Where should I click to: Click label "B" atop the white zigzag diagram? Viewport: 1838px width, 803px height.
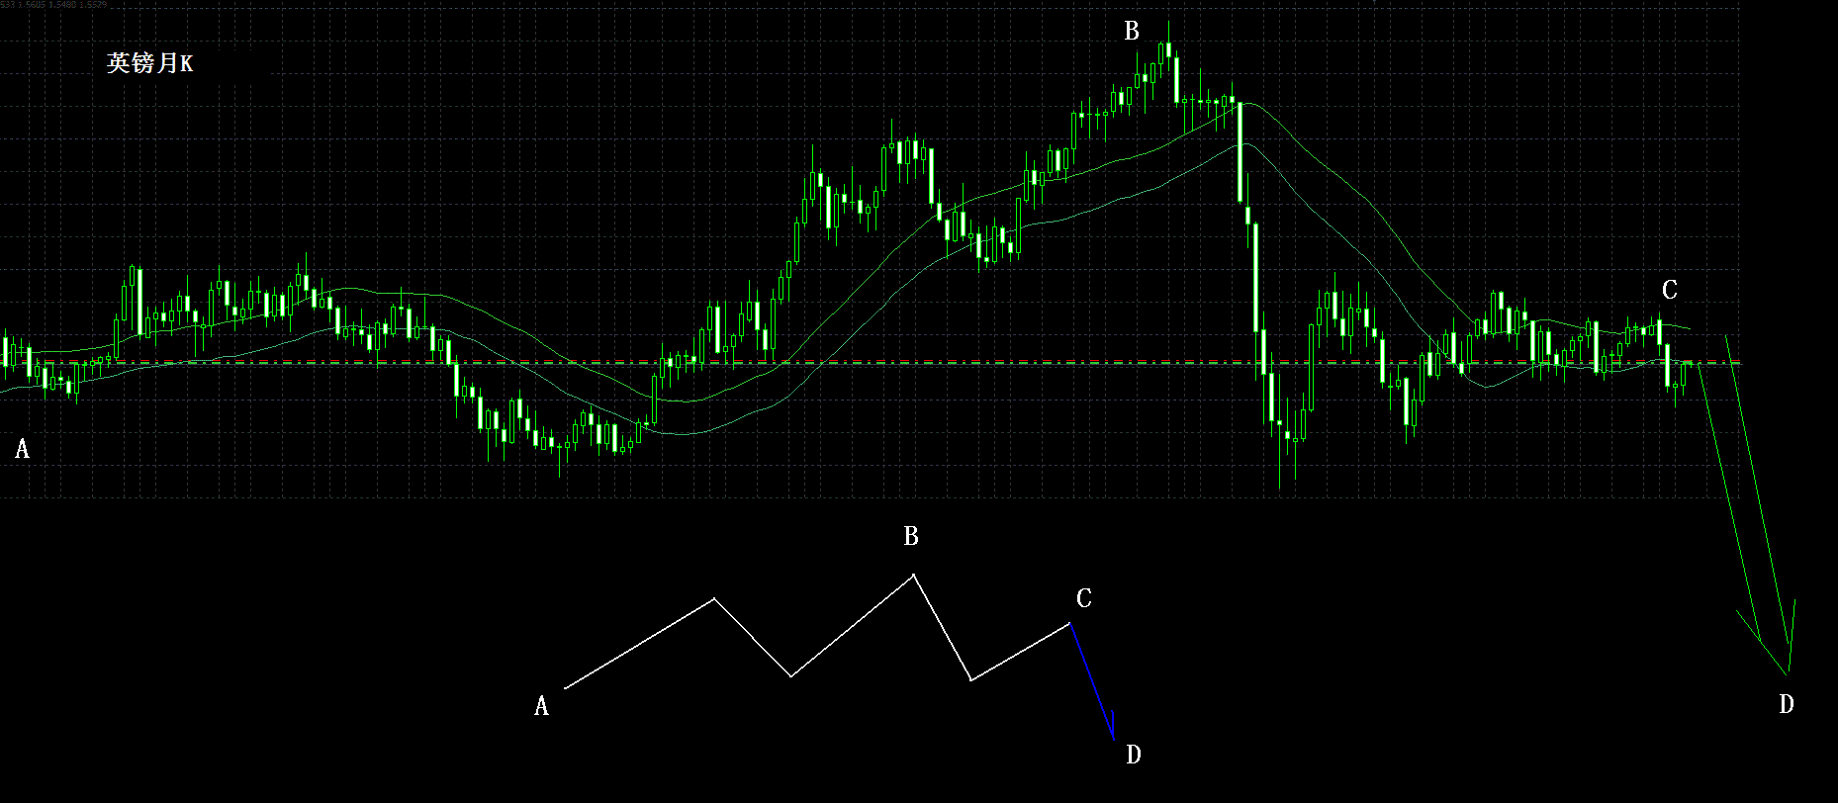coord(911,536)
